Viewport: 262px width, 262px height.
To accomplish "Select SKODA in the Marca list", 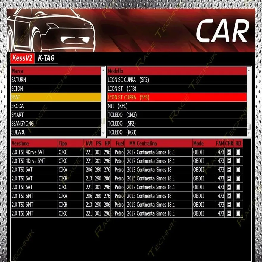I will tap(56, 106).
